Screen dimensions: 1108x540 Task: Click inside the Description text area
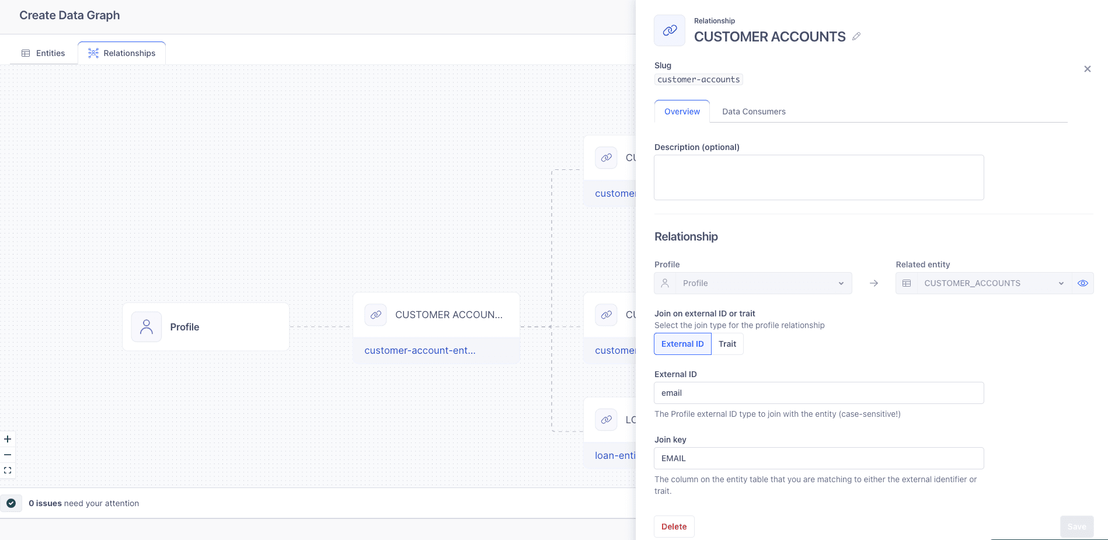[818, 177]
